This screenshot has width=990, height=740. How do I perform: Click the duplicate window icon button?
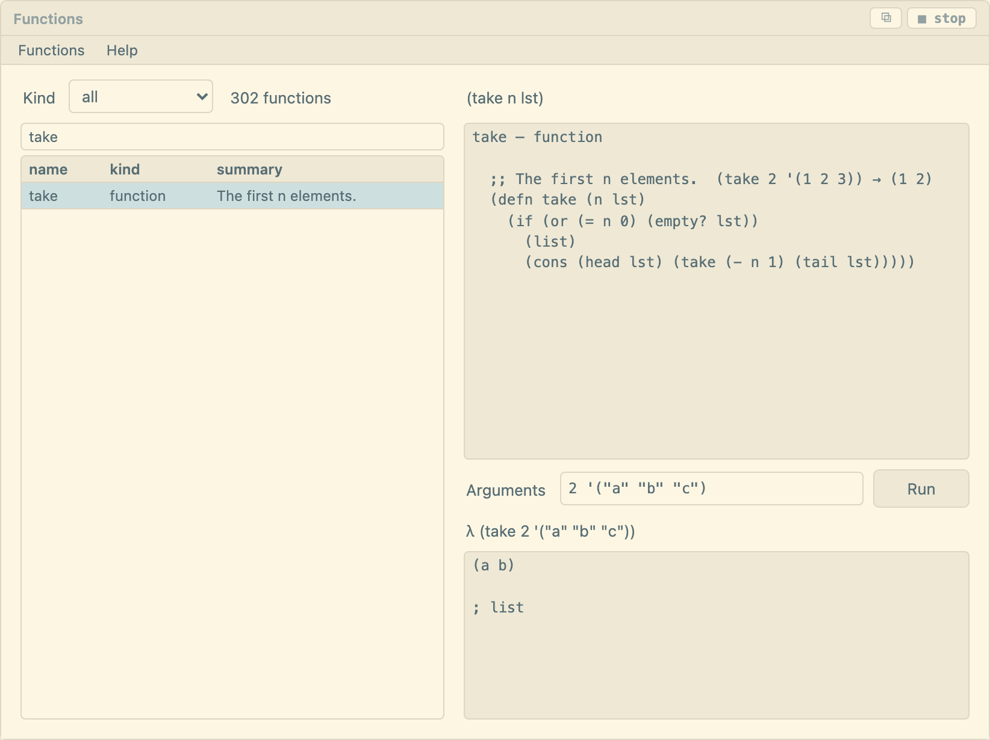point(886,18)
